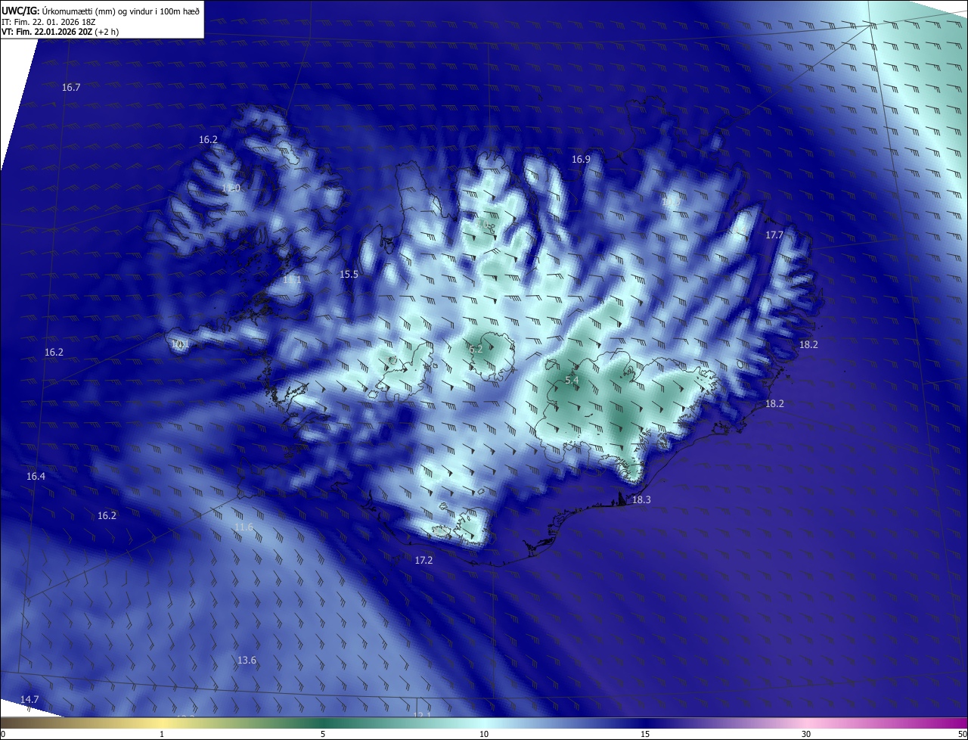The height and width of the screenshot is (740, 968).
Task: Click the map value 13.6
Action: (x=247, y=661)
